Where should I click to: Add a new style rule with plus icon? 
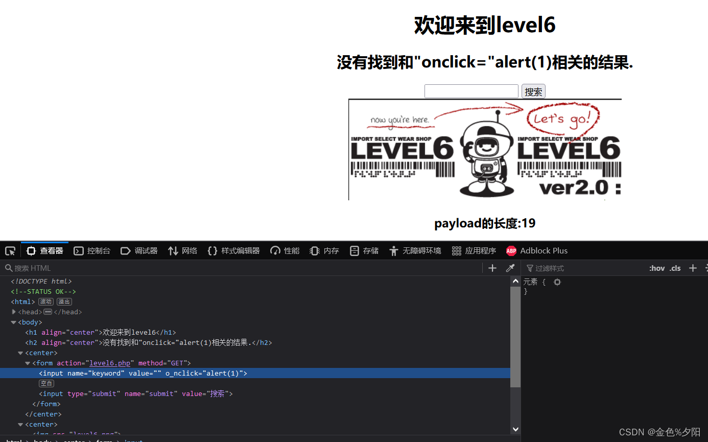[693, 268]
